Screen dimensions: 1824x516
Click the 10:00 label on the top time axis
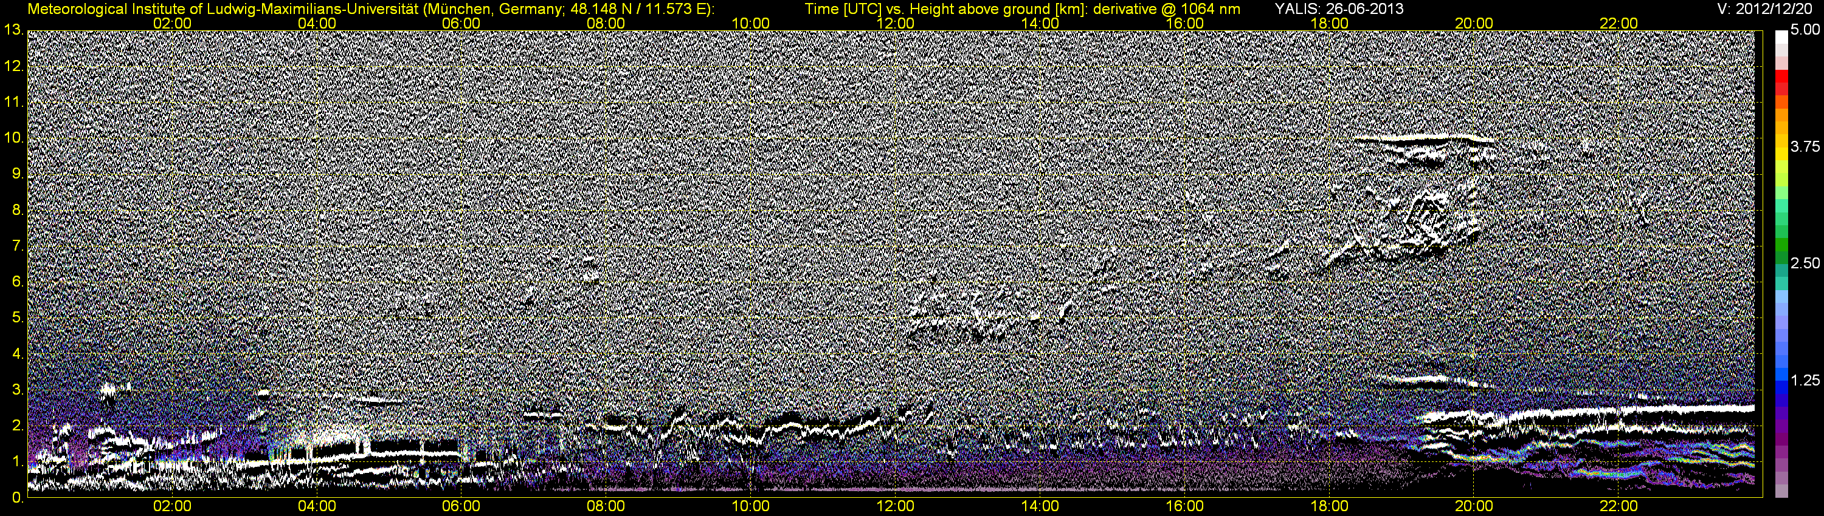pyautogui.click(x=750, y=23)
